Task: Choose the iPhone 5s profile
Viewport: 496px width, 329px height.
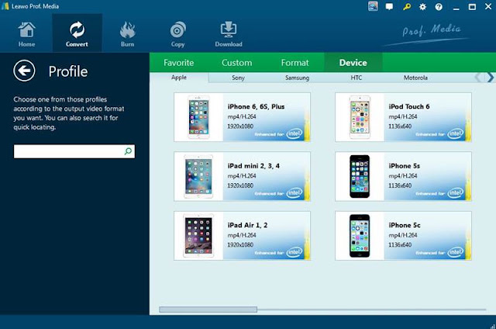Action: [x=403, y=176]
